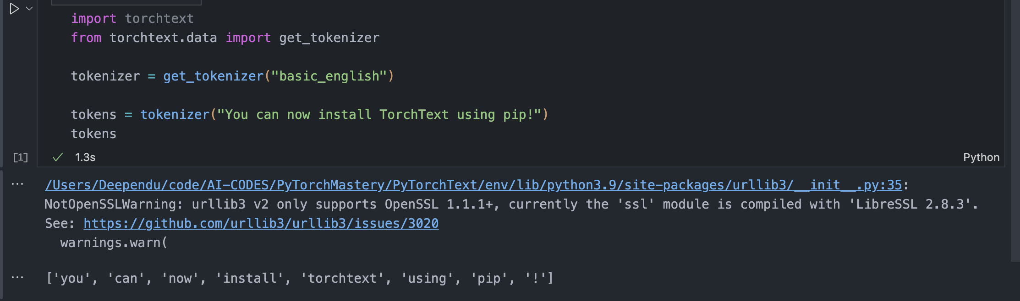Open ellipsis menu beside tokens list output
Viewport: 1020px width, 301px height.
pos(17,277)
